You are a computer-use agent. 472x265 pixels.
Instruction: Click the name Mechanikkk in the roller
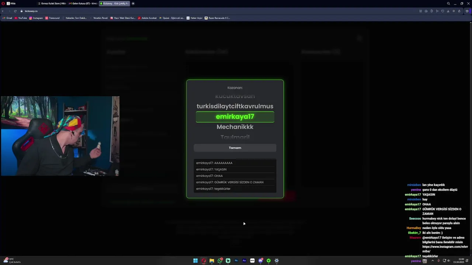[x=235, y=127]
